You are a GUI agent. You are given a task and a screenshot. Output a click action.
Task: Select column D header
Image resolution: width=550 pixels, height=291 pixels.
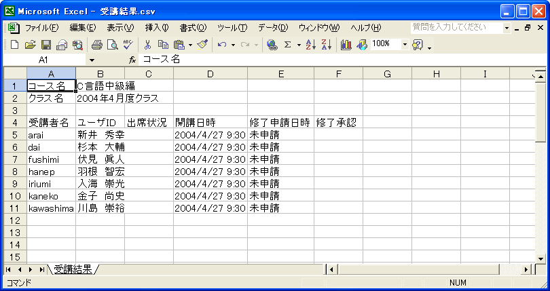click(x=210, y=74)
